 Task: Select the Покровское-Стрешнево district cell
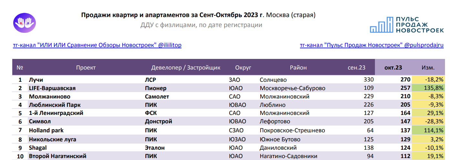click(x=292, y=130)
